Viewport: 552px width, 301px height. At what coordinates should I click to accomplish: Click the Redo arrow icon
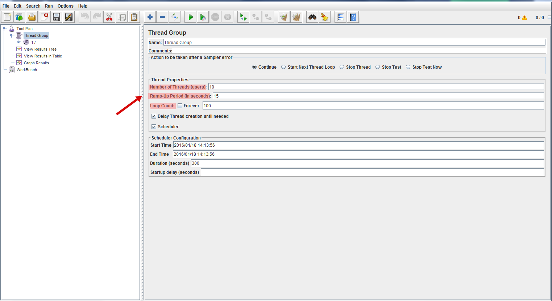97,17
